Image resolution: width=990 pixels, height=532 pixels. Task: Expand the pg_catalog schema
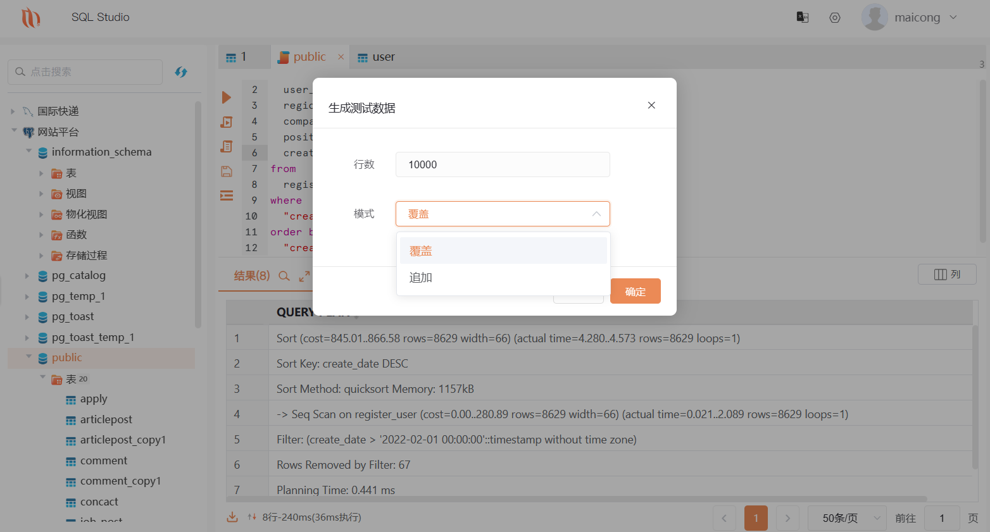[27, 276]
